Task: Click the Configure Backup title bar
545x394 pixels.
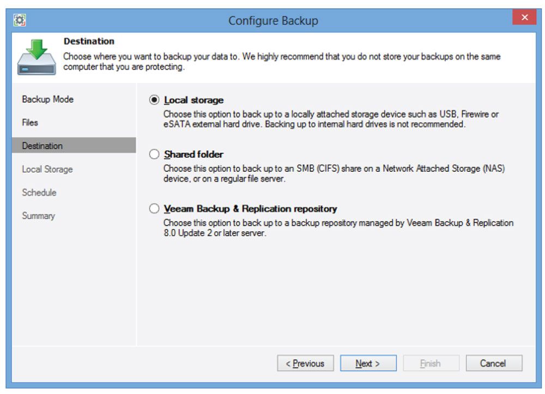Action: pos(272,21)
